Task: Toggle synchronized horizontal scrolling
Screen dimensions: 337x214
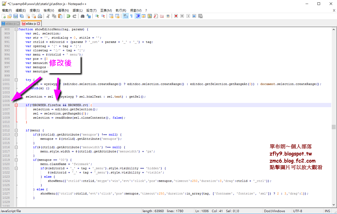Action: click(x=117, y=16)
